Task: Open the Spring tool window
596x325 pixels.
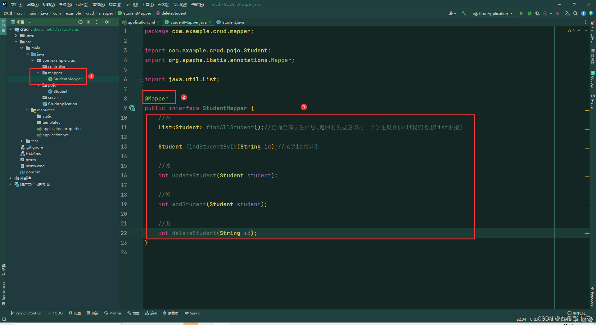Action: click(x=192, y=313)
